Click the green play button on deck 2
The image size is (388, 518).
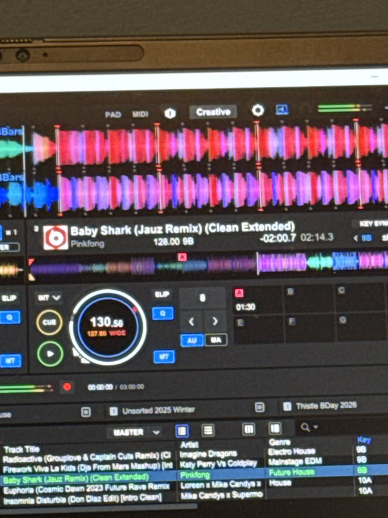[x=50, y=354]
